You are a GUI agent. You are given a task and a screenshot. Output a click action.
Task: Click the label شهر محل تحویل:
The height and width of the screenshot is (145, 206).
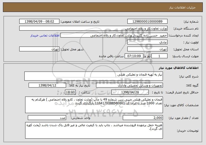point(72,49)
